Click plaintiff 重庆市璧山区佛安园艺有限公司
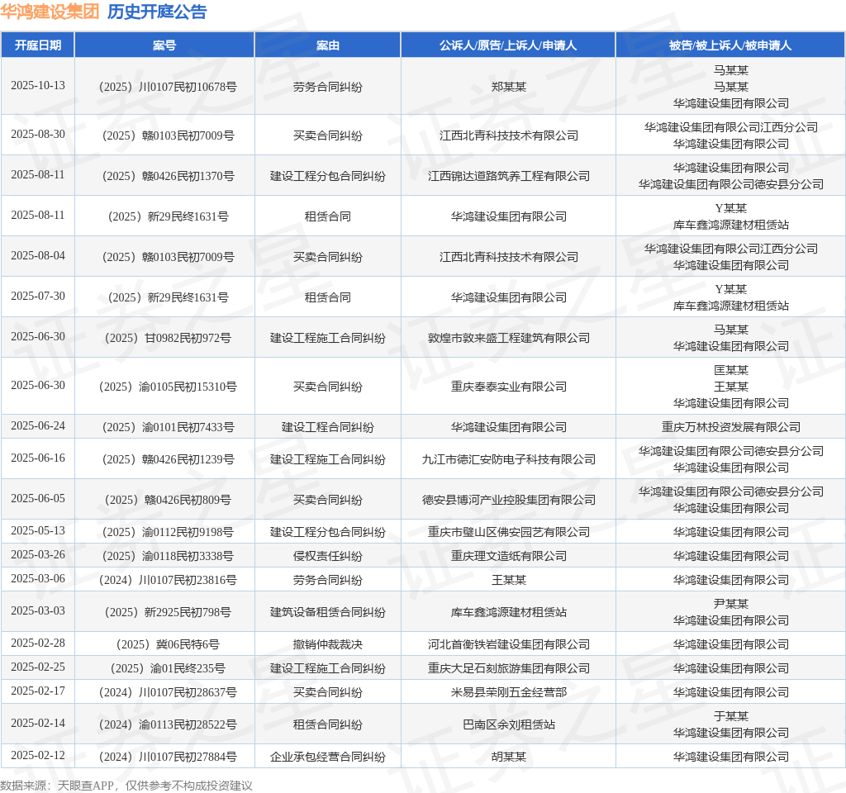 pyautogui.click(x=508, y=532)
